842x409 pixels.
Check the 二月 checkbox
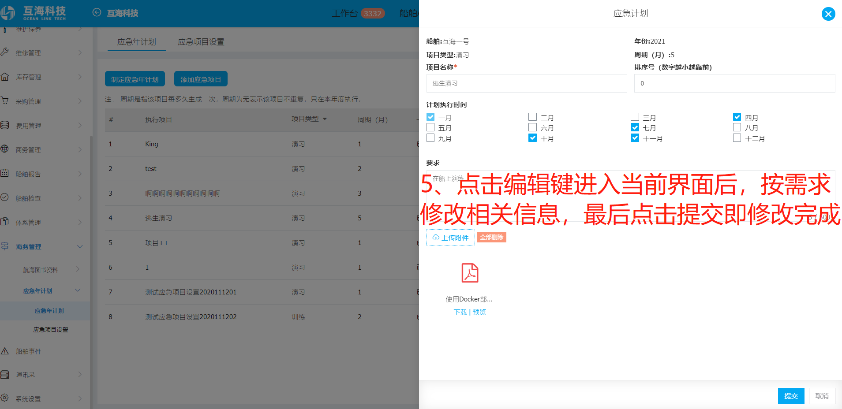[533, 117]
